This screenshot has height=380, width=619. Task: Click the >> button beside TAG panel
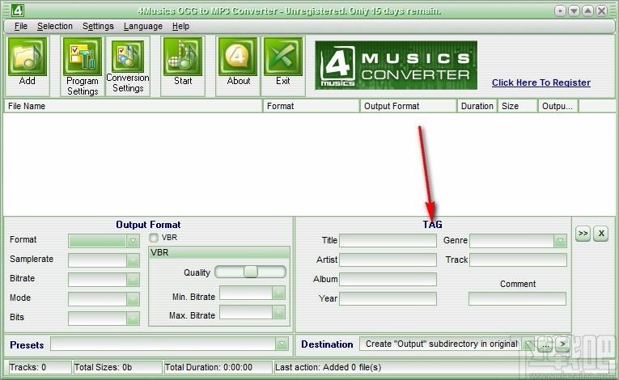click(583, 233)
